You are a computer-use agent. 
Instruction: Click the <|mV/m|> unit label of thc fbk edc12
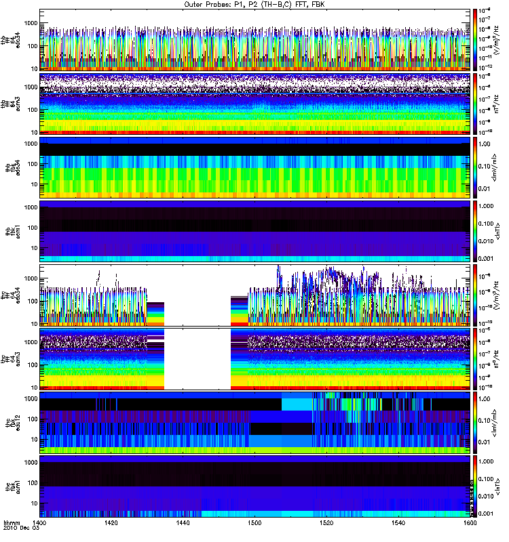coord(495,422)
